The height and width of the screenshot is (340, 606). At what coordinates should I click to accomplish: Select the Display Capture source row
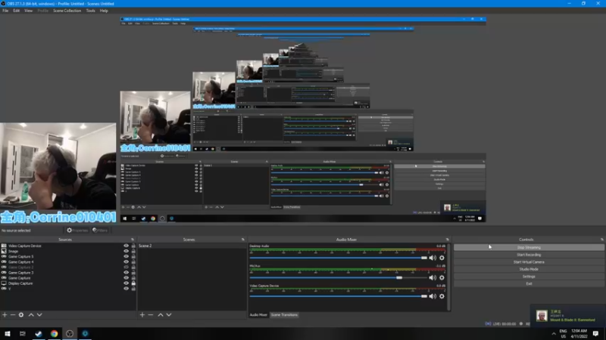point(68,283)
